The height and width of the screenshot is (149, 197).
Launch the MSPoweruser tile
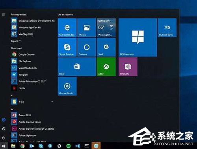(138, 37)
